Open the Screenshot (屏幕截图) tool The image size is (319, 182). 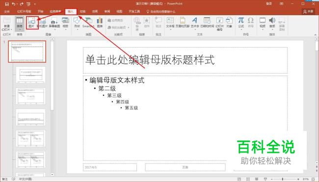(x=54, y=23)
